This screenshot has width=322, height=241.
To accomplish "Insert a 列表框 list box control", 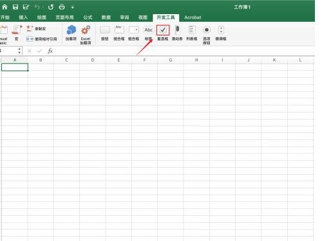I will (192, 33).
